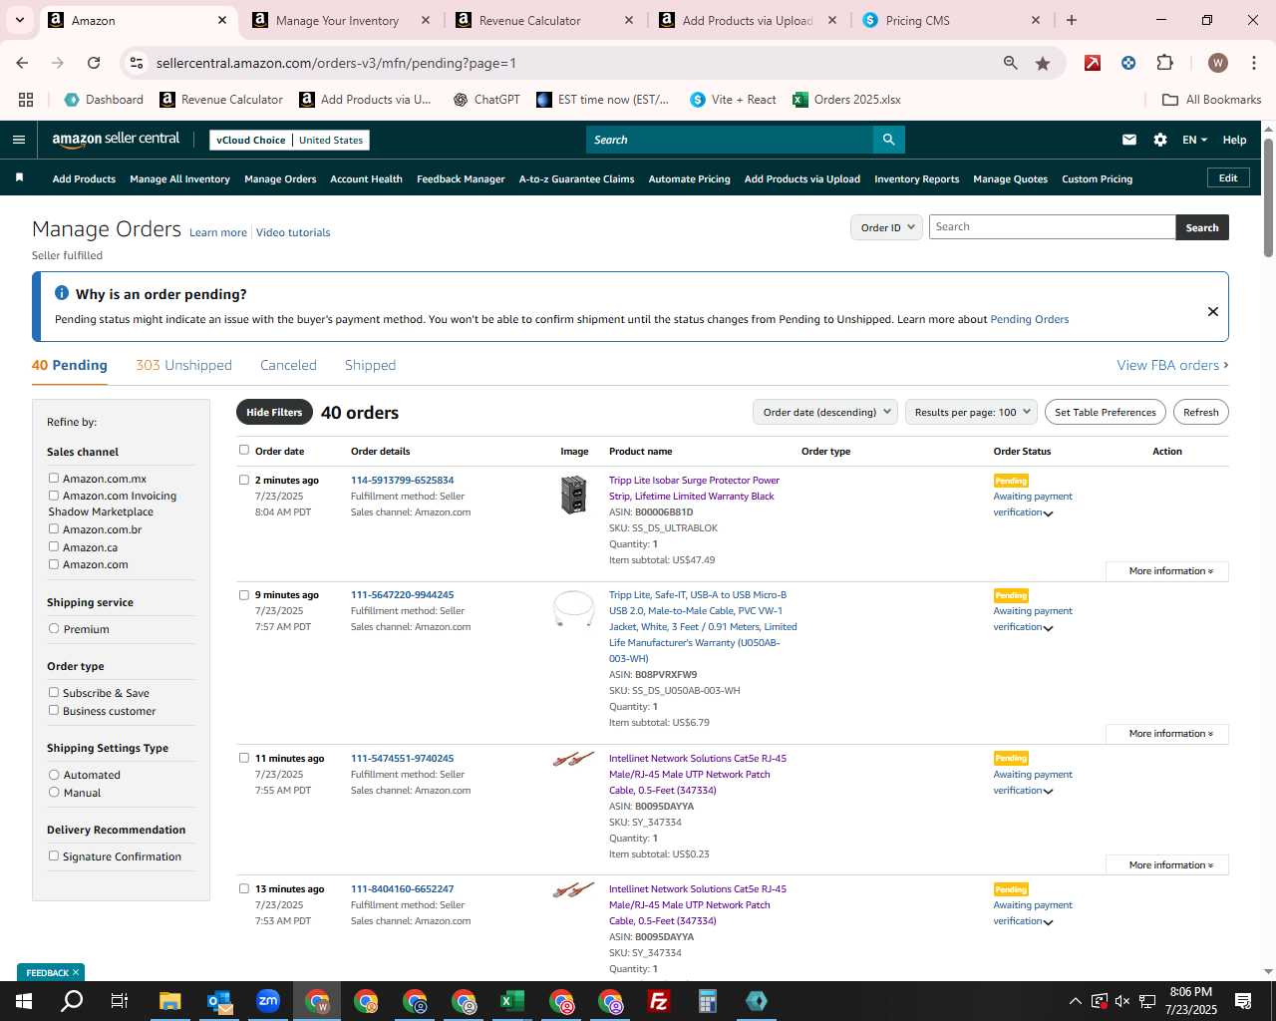Select order 114-5913799-6525834 checkbox
The image size is (1276, 1021).
pos(244,480)
